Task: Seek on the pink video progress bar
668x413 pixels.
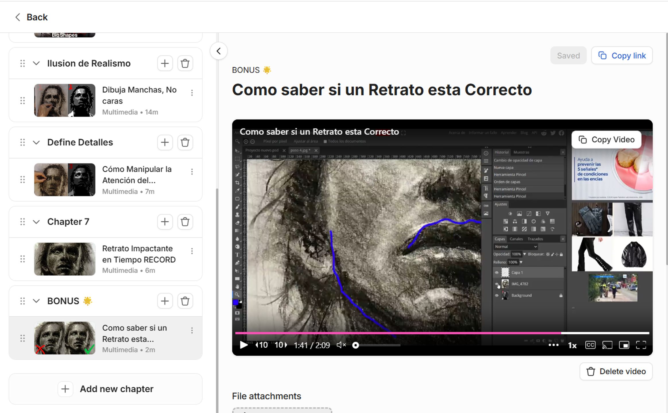Action: coord(442,333)
